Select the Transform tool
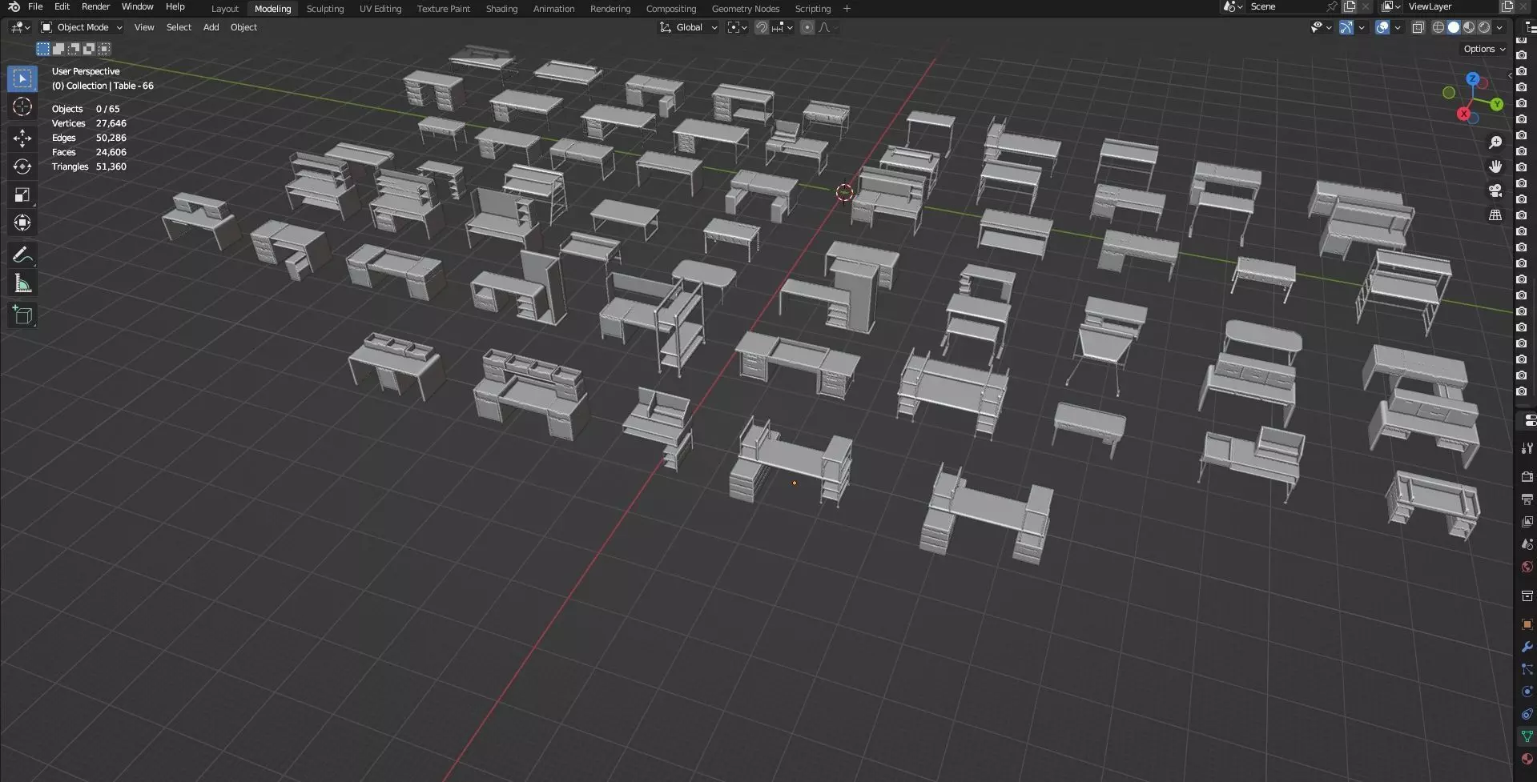Viewport: 1537px width, 782px height. [22, 223]
